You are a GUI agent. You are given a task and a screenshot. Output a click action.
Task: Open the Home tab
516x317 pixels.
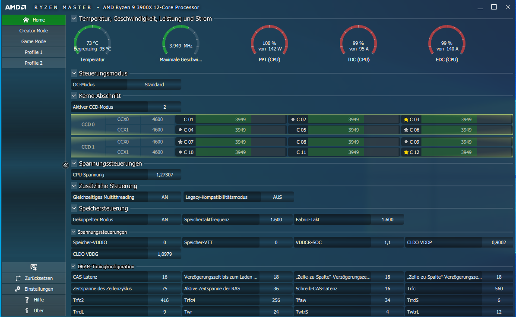coord(34,20)
